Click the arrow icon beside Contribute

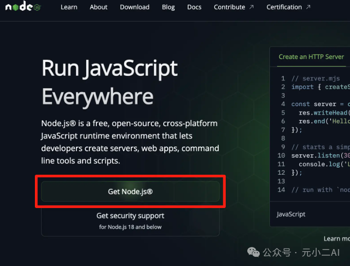coord(251,7)
